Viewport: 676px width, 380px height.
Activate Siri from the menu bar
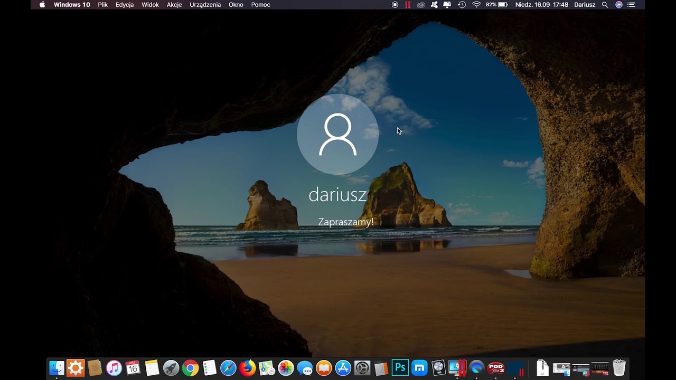coord(619,5)
